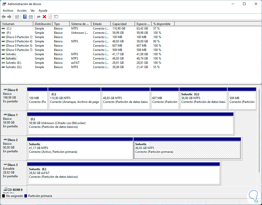262x205 pixels.
Task: Click the blue Partición primaria legend swatch
Action: point(25,196)
